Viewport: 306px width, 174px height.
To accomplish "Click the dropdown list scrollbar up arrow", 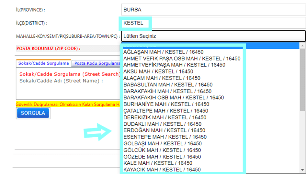I will (302, 46).
